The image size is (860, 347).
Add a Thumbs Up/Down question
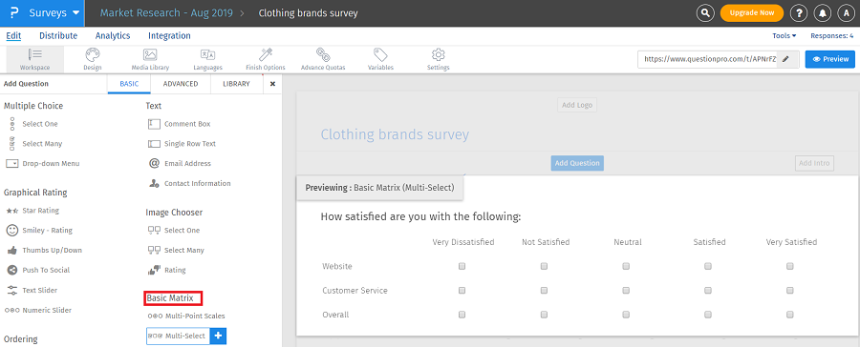tap(44, 250)
